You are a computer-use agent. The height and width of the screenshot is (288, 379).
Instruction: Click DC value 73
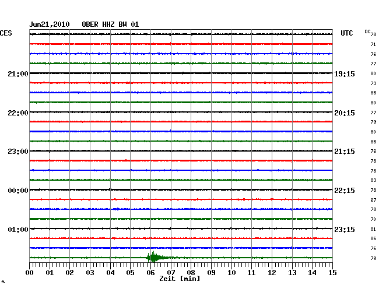[373, 83]
